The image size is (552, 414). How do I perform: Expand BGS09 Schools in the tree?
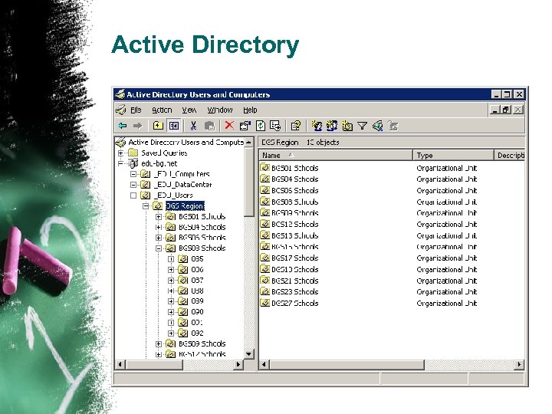pos(159,343)
